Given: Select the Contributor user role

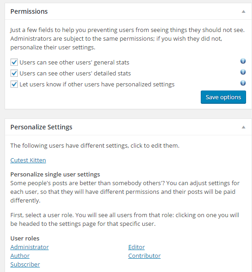Looking at the screenshot, I should [145, 256].
